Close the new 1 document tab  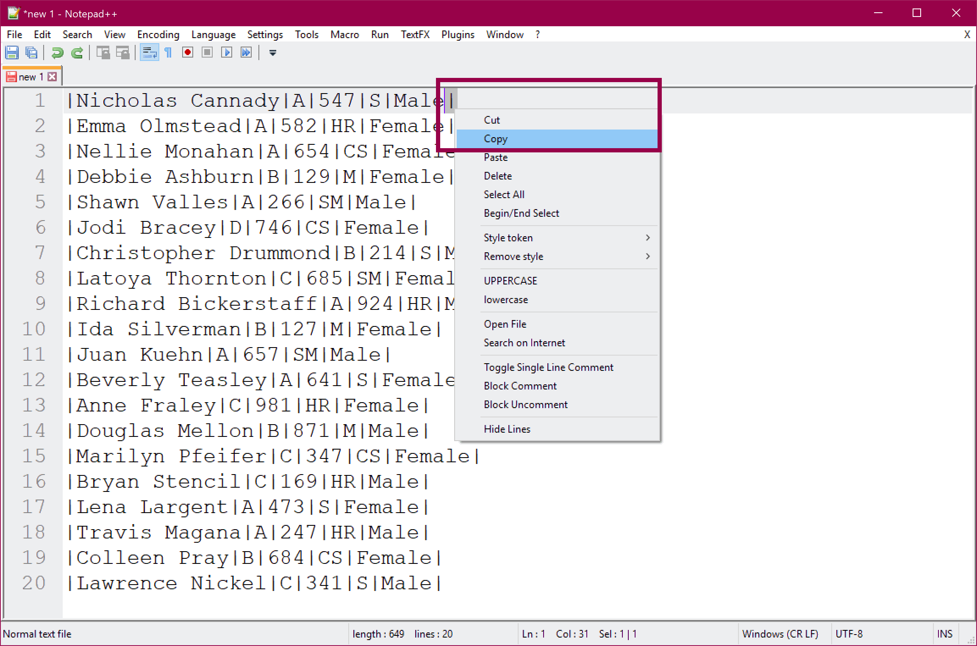[52, 76]
